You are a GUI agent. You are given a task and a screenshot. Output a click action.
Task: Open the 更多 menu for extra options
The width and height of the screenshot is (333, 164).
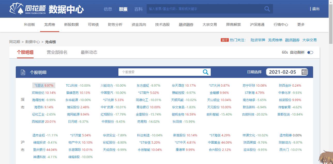(x=301, y=25)
